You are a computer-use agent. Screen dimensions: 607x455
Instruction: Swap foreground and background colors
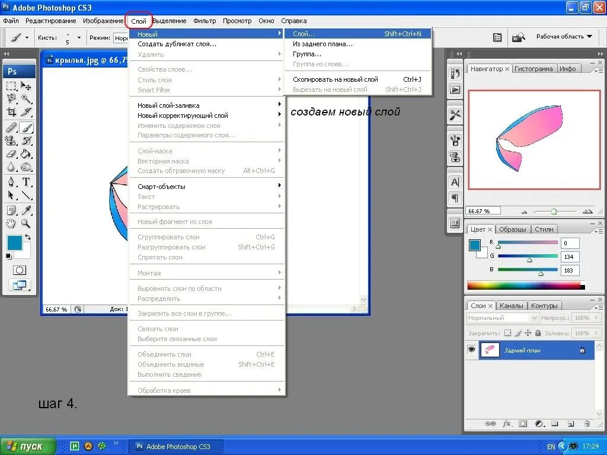click(28, 237)
